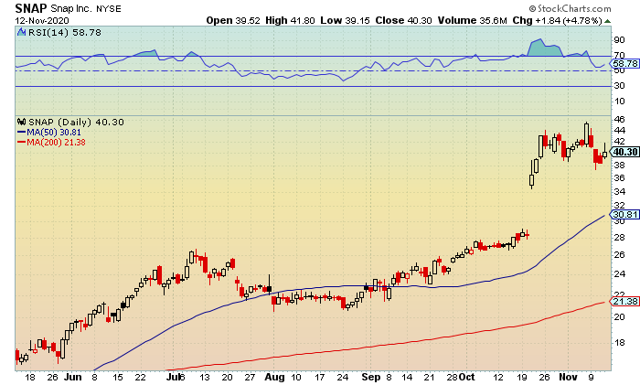Click the 12-Nov-2020 chart date
Screen dimensions: 640x385
tap(42, 20)
